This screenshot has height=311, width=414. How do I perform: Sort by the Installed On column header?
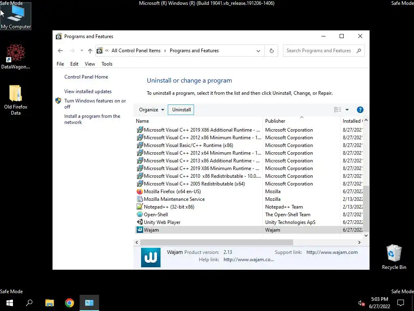tap(352, 121)
